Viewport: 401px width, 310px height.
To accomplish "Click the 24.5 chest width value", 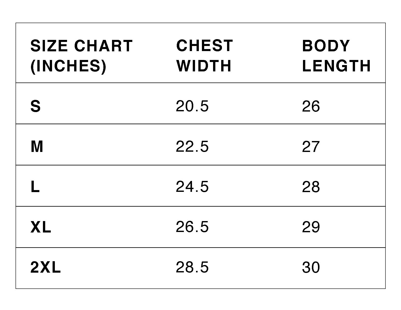I will [x=192, y=187].
